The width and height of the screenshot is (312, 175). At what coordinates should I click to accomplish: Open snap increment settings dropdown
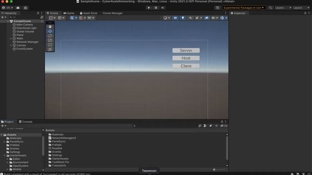pyautogui.click(x=91, y=18)
